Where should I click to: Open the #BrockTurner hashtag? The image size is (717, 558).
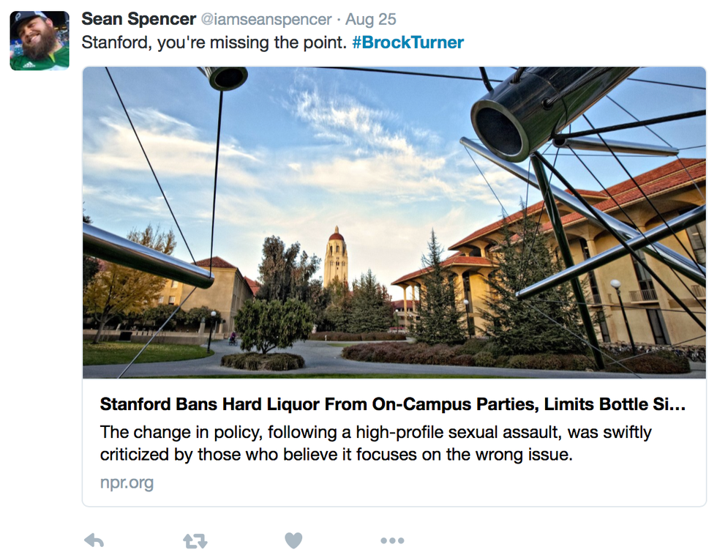[408, 42]
